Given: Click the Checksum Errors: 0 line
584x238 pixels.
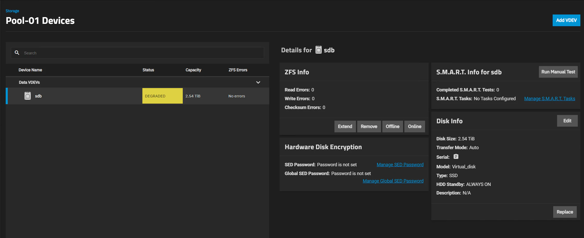Looking at the screenshot, I should click(305, 107).
